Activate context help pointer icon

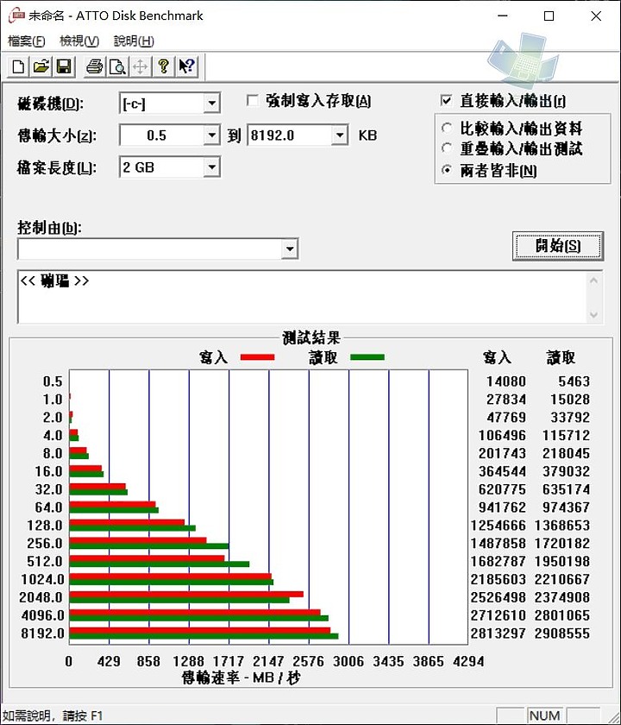186,66
